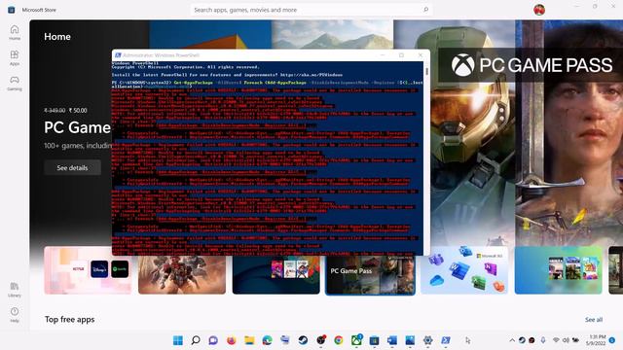Image resolution: width=623 pixels, height=350 pixels.
Task: Select the action game carousel card
Action: [x=182, y=274]
